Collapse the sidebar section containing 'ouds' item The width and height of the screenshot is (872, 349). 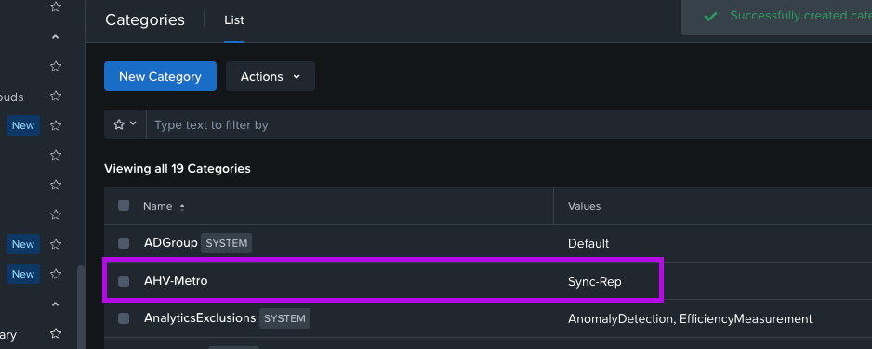(55, 37)
